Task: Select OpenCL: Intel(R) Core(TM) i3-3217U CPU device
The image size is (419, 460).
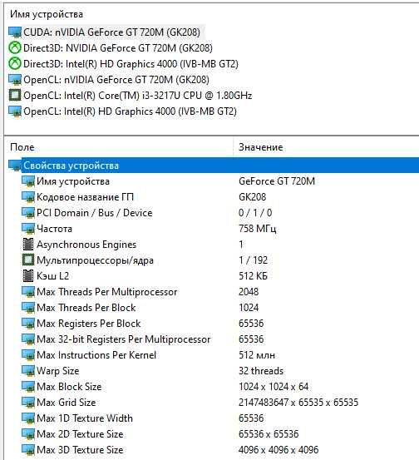Action: tap(138, 96)
